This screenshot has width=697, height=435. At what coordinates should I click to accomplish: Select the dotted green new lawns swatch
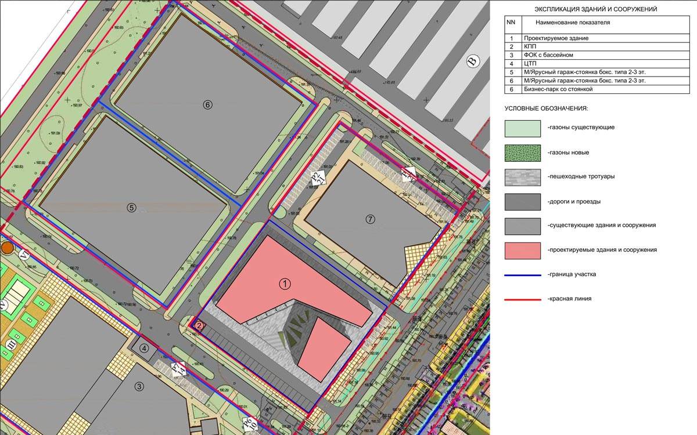523,152
